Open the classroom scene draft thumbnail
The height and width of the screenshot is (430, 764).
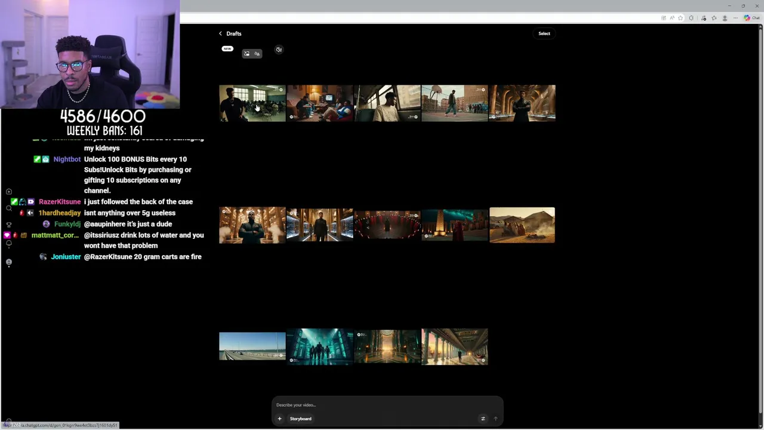click(252, 103)
